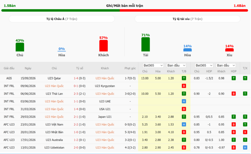Image resolution: width=251 pixels, height=154 pixels.
Task: Open the 1-4 (0-3) score against U23 Qatar
Action: (x=80, y=78)
